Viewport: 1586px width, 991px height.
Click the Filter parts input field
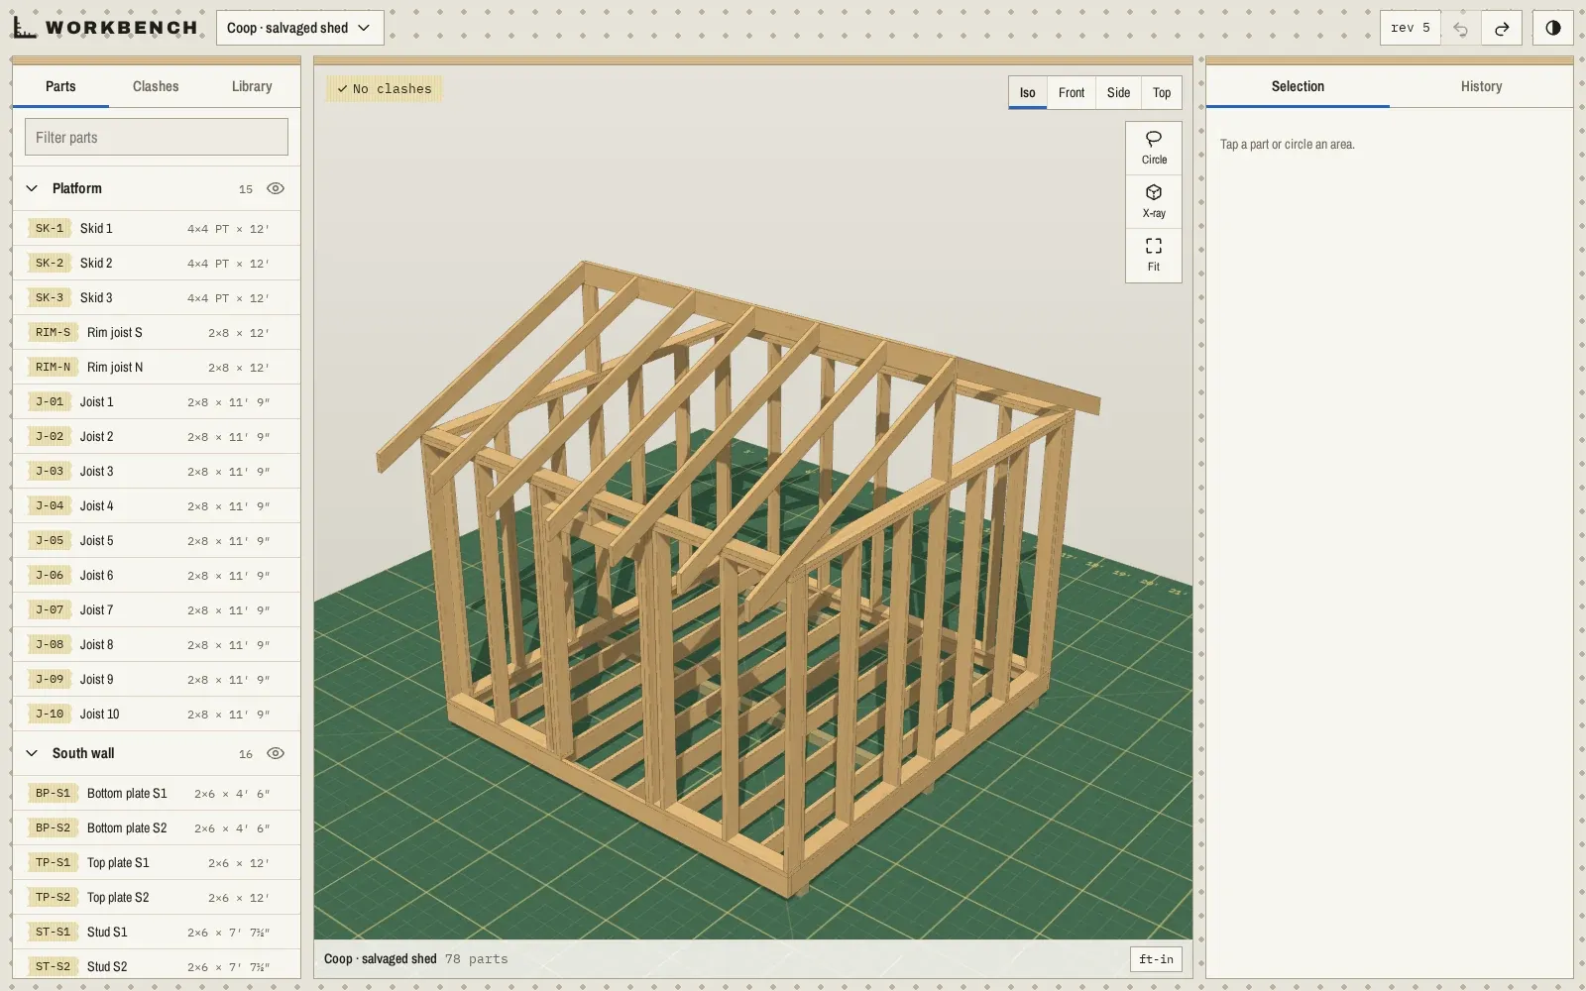(x=157, y=137)
